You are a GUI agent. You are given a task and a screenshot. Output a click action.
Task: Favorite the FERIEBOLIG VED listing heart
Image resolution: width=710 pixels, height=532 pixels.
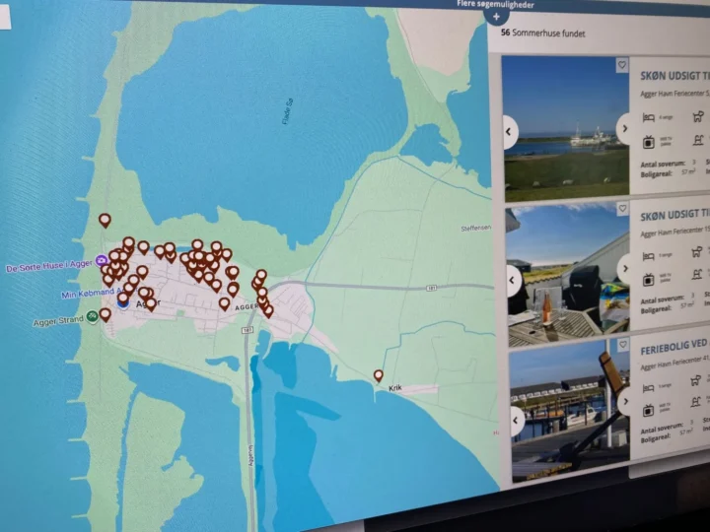point(623,344)
